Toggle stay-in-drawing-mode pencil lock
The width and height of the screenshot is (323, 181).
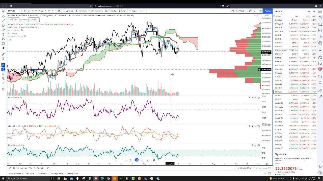click(3, 69)
